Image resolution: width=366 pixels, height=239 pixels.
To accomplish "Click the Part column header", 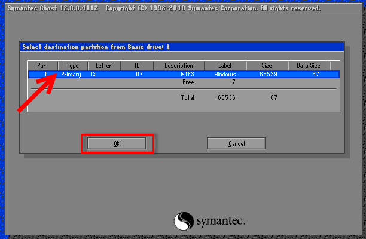I will 42,66.
